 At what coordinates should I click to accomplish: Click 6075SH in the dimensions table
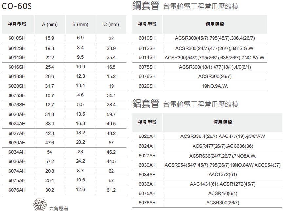[x=17, y=95]
